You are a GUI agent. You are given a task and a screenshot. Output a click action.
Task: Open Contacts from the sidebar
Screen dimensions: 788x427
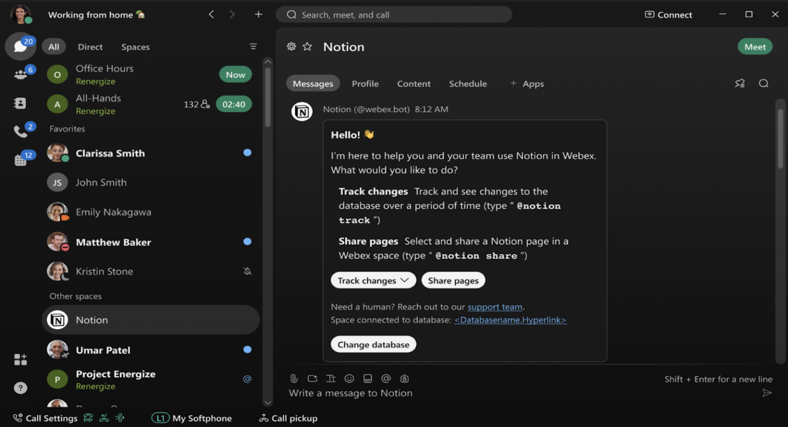[x=19, y=103]
